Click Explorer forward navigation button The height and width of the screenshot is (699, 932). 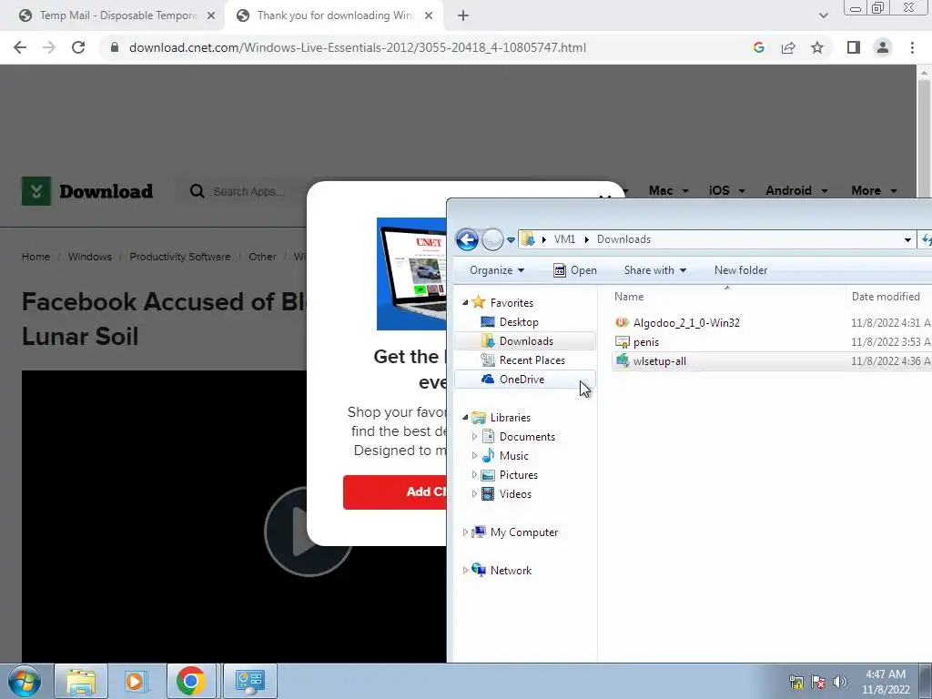tap(492, 239)
